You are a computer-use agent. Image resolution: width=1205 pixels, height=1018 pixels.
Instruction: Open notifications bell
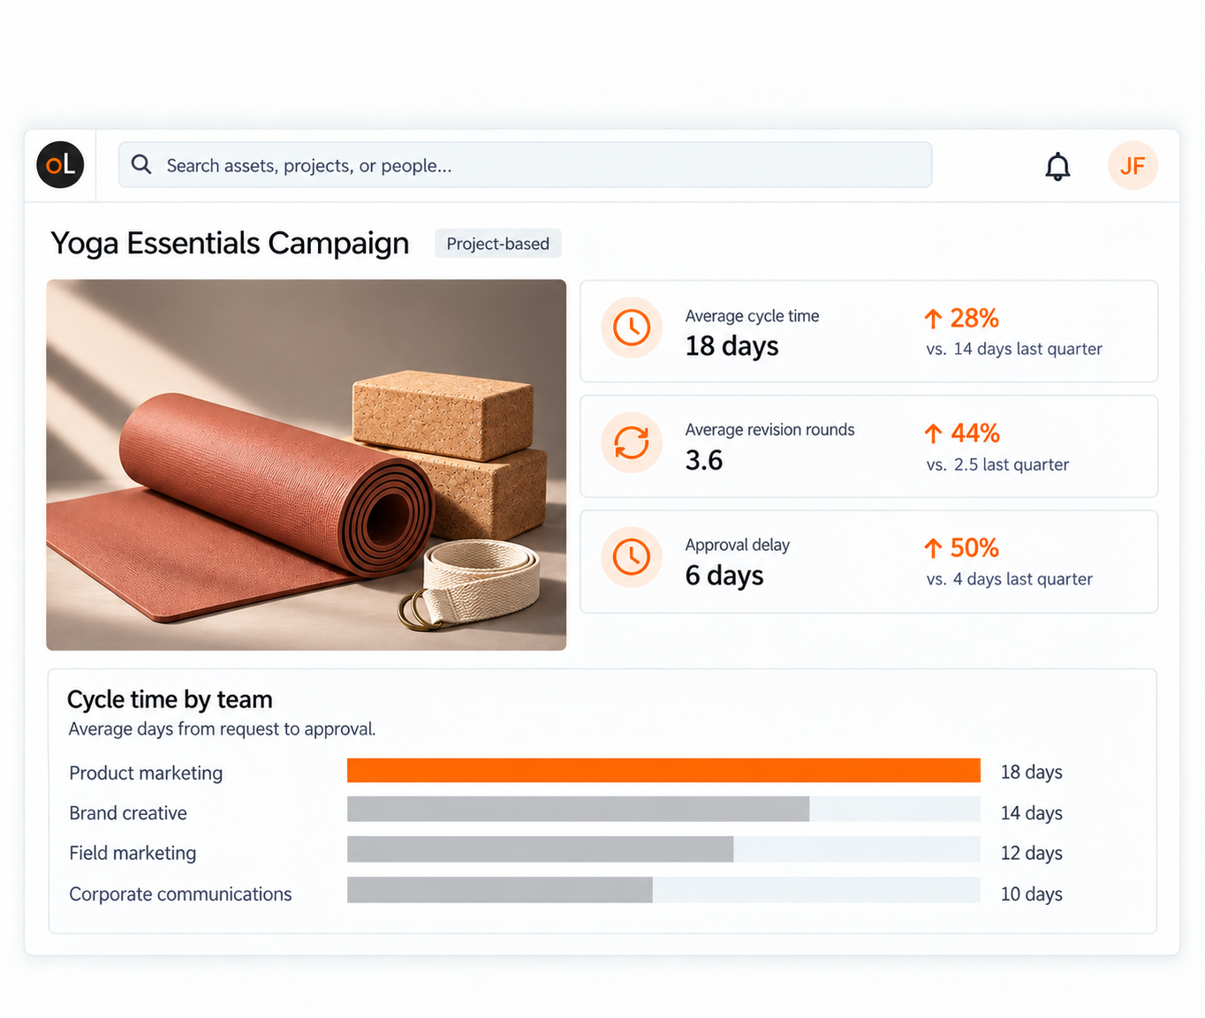tap(1057, 166)
